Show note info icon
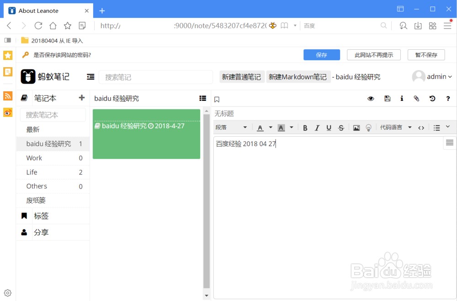457x301 pixels. point(402,99)
